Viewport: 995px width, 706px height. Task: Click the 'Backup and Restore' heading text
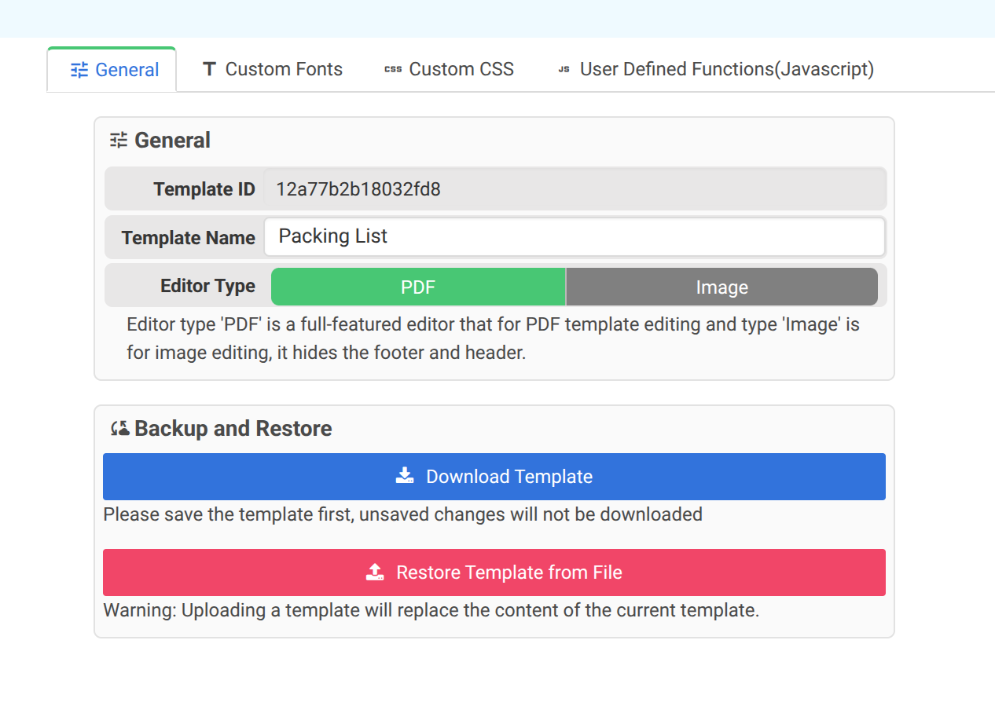(233, 429)
